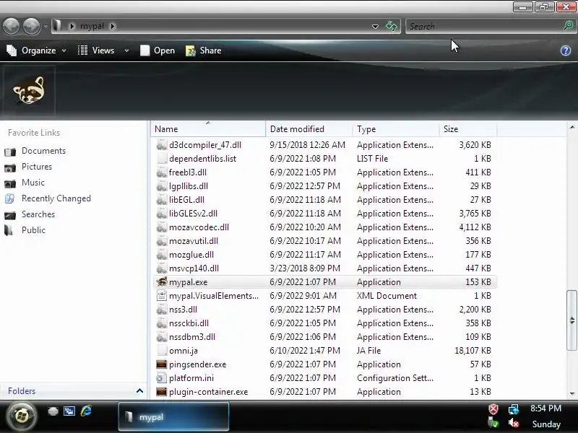Select the omni.ja file icon
This screenshot has width=578, height=433.
coord(161,350)
